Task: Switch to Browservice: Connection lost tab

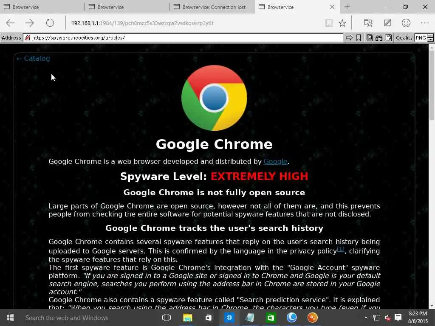Action: (x=212, y=7)
